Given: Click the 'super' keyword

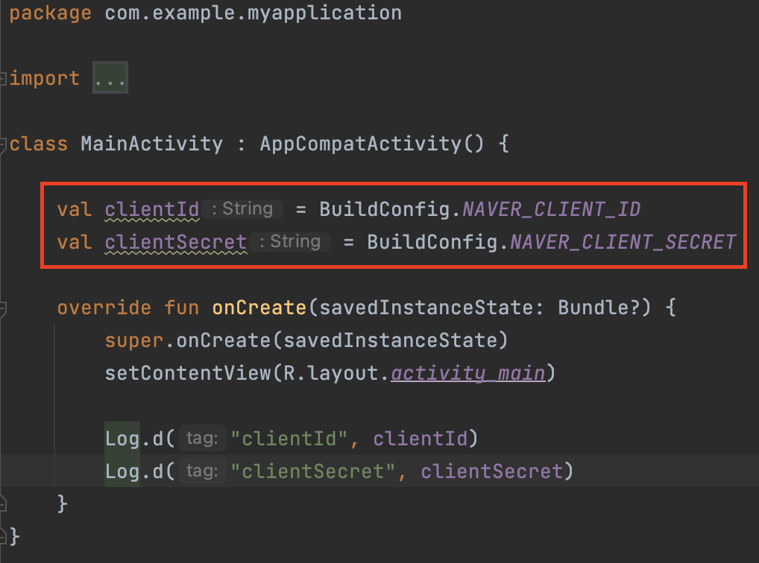Looking at the screenshot, I should click(134, 340).
